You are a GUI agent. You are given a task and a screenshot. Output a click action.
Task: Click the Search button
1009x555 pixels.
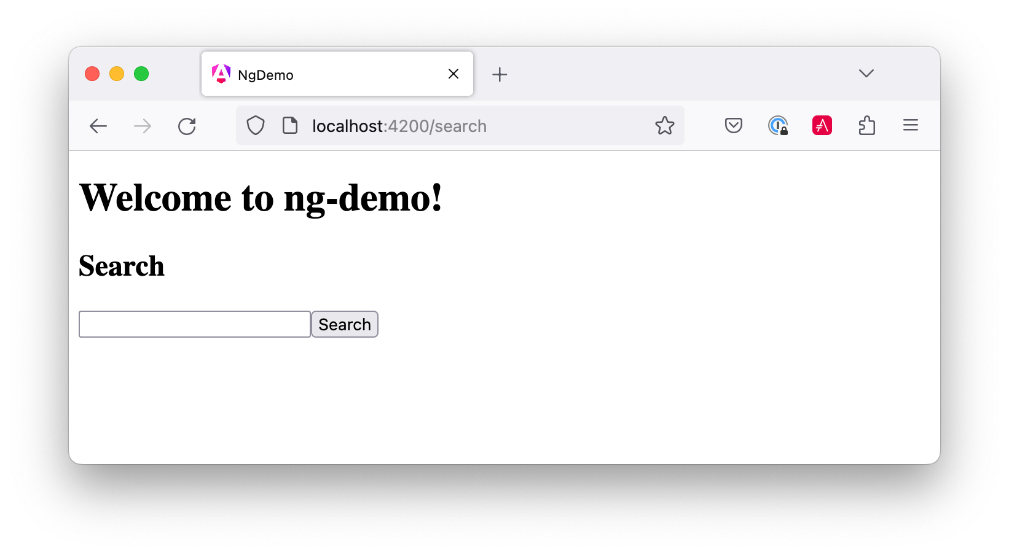[345, 324]
